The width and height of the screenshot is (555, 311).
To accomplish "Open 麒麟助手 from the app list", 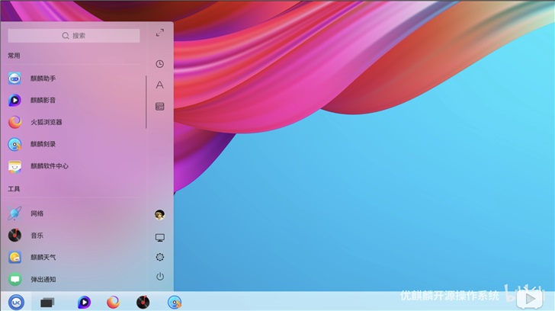I will point(42,79).
